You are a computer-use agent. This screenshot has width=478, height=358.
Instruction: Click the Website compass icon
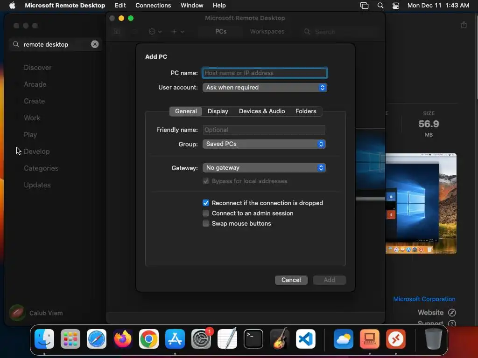click(x=452, y=312)
